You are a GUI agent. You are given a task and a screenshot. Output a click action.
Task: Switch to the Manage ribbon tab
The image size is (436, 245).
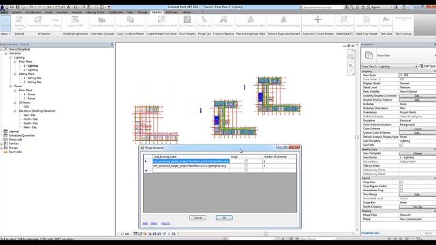pyautogui.click(x=142, y=12)
